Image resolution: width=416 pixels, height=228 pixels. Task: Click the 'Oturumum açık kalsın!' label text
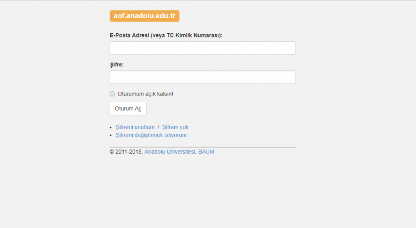pos(145,94)
